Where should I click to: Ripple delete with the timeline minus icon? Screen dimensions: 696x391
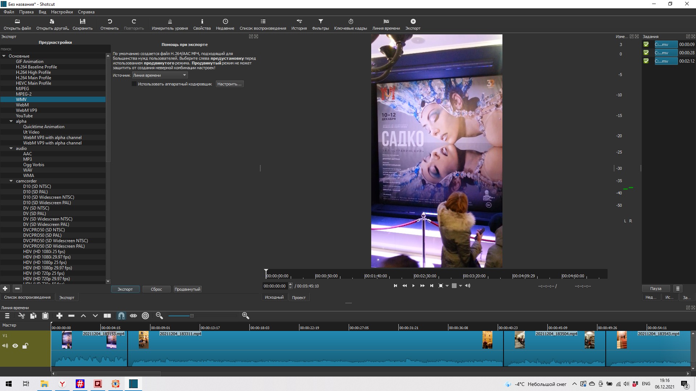click(71, 316)
